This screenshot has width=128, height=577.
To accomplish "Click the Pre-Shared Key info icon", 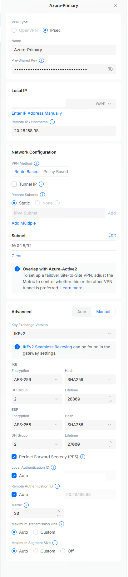I will click(x=42, y=60).
